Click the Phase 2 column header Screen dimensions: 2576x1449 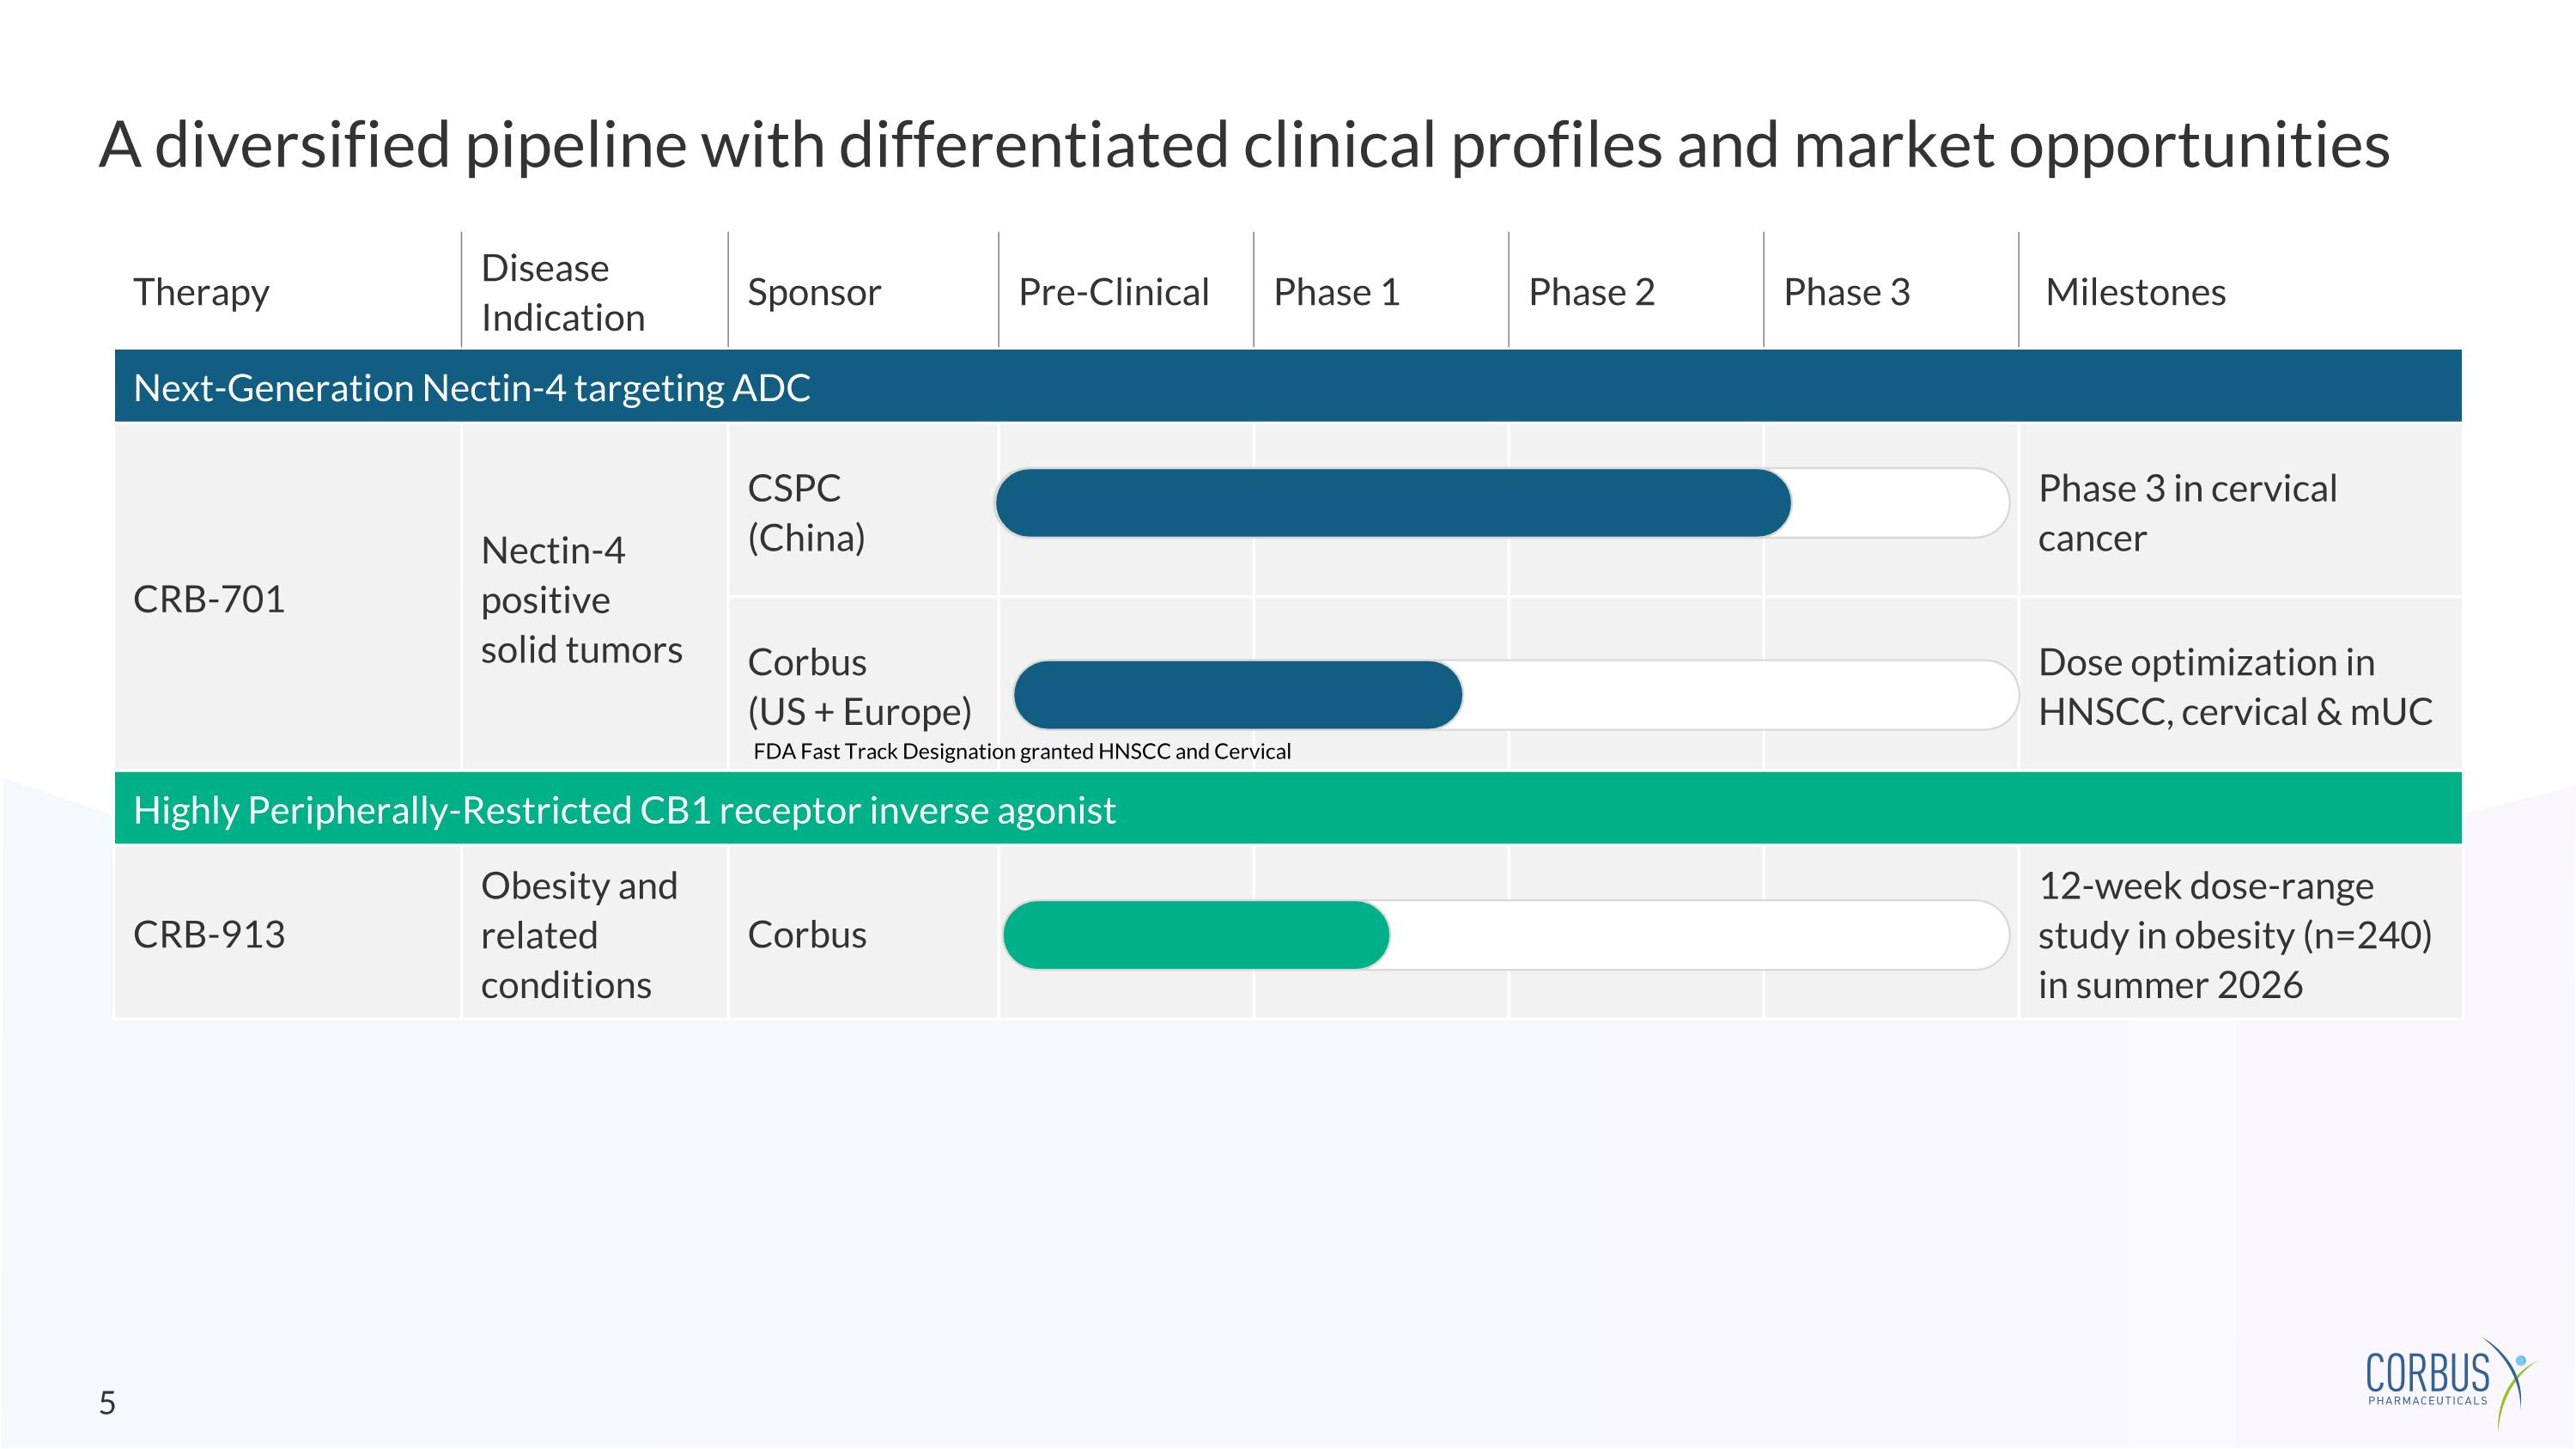(1591, 292)
